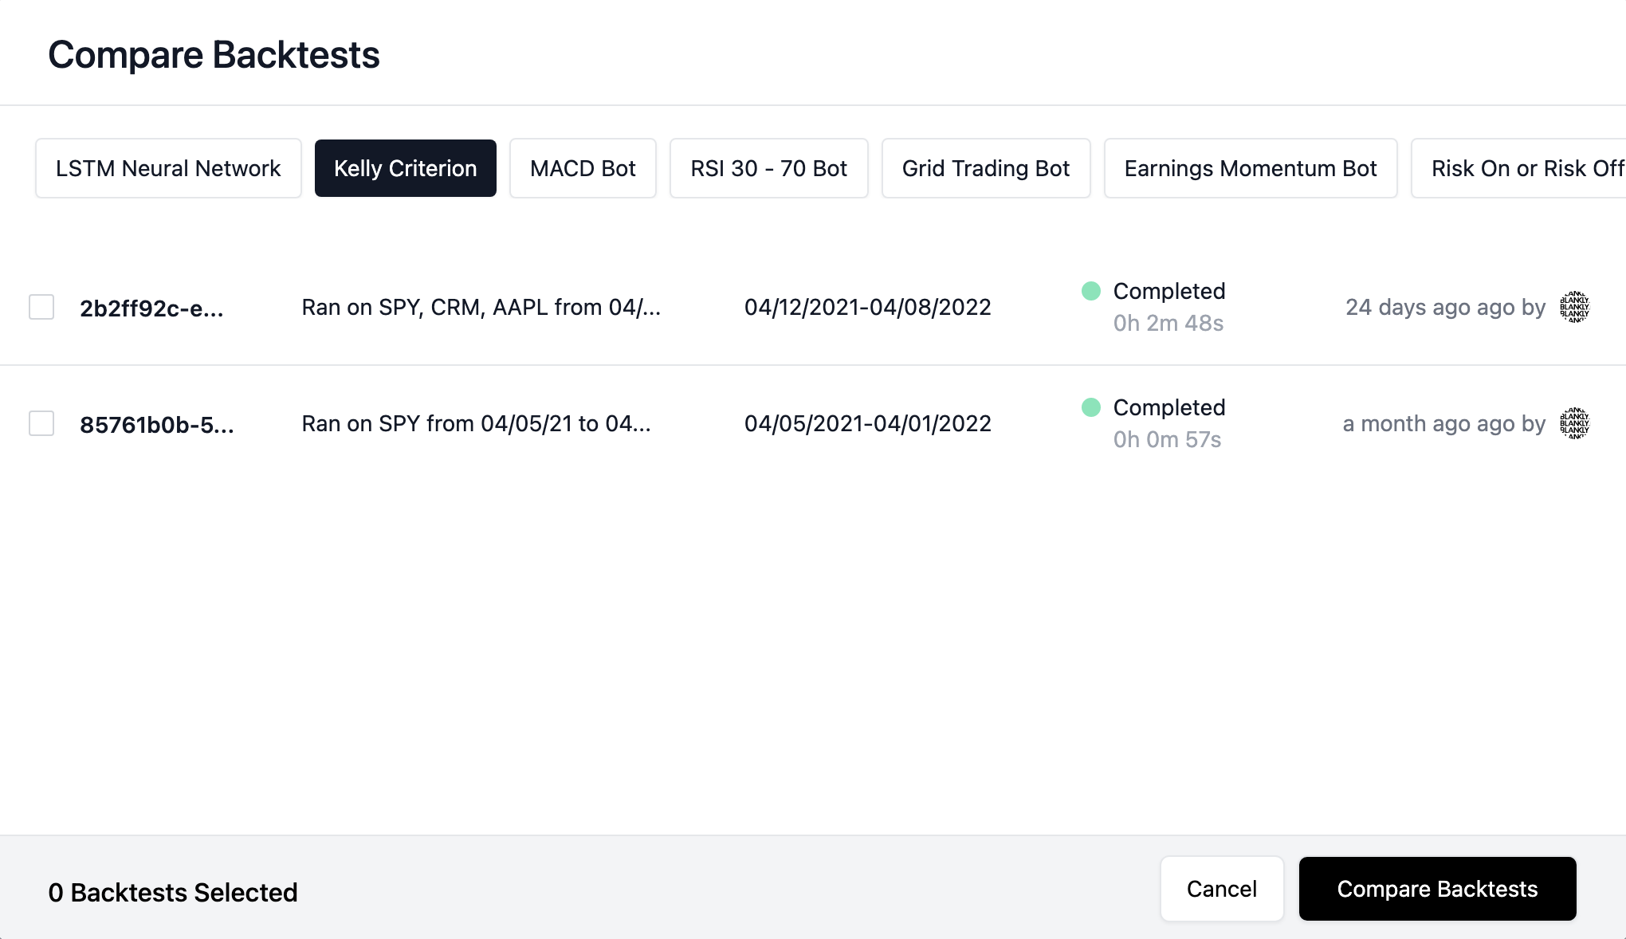The image size is (1626, 939).
Task: Click the green status indicator on second row
Action: pos(1090,407)
